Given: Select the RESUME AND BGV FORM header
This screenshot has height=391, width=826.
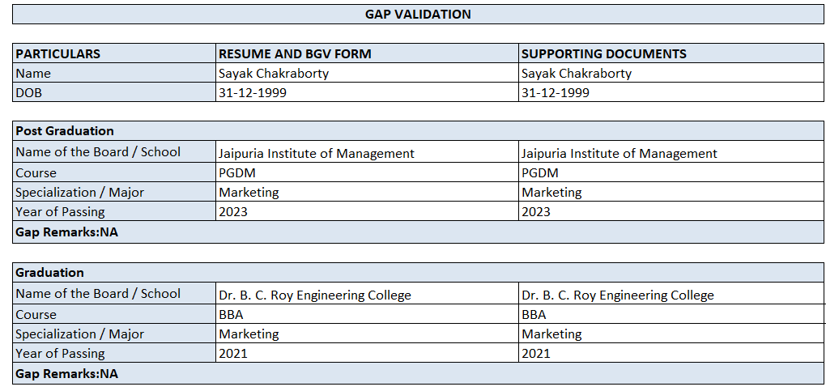Looking at the screenshot, I should (x=295, y=53).
